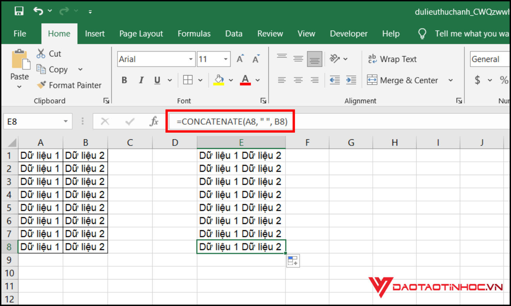This screenshot has height=306, width=511.
Task: Apply the yellow Fill Color swatch
Action: 219,80
